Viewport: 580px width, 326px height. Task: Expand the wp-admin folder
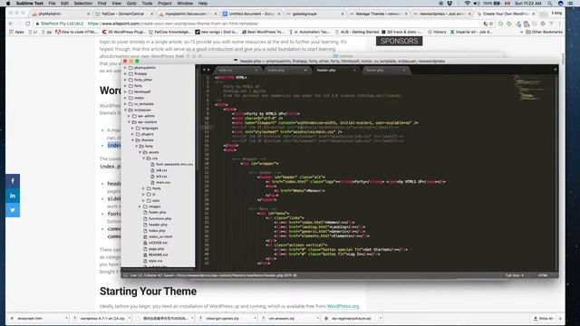(129, 116)
